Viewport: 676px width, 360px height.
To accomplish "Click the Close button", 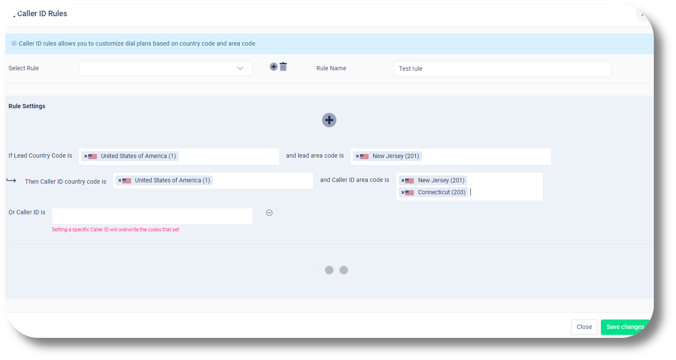I will (584, 327).
